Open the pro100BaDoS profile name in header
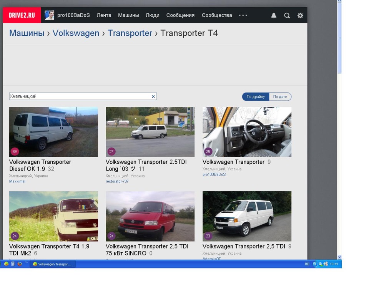This screenshot has width=369, height=295. click(x=73, y=15)
